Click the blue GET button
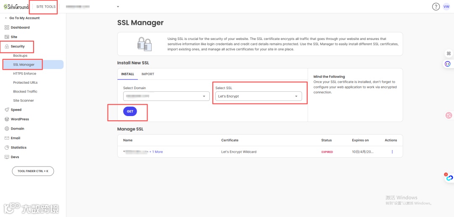Viewport: 454px width, 217px height. [x=130, y=111]
